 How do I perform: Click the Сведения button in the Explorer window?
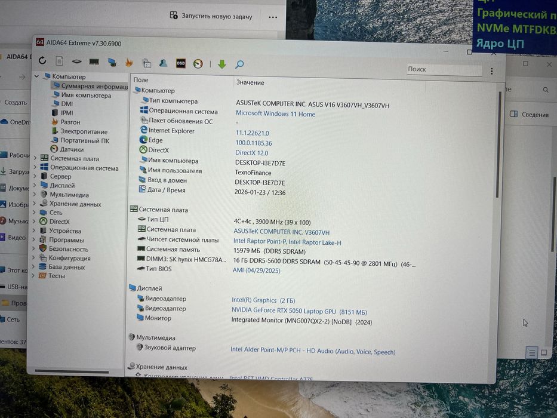530,115
